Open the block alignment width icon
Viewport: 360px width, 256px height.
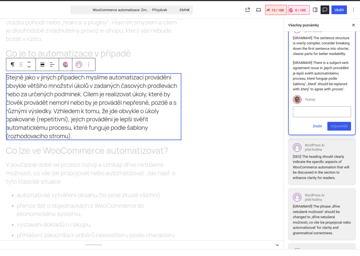42,64
